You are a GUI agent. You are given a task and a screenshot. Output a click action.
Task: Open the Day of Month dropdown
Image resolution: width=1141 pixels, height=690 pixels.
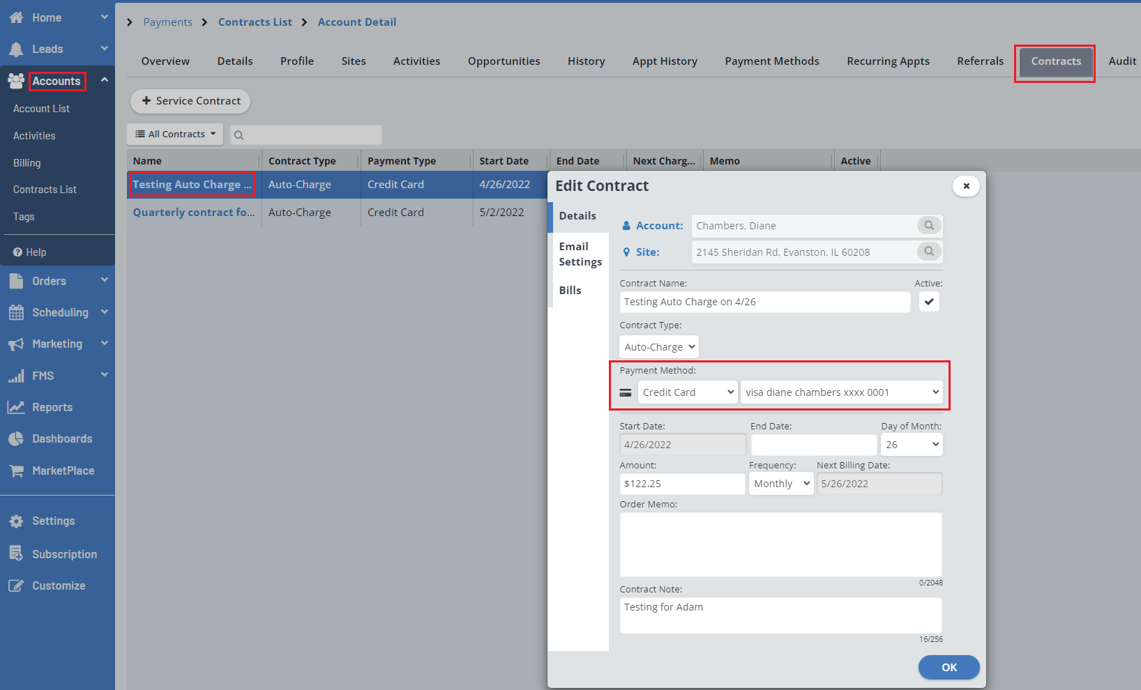(x=911, y=445)
